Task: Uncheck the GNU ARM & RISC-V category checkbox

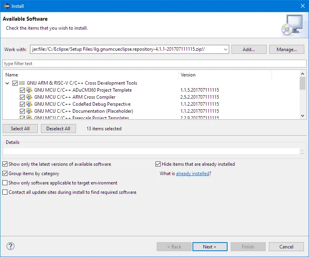Action: 15,83
